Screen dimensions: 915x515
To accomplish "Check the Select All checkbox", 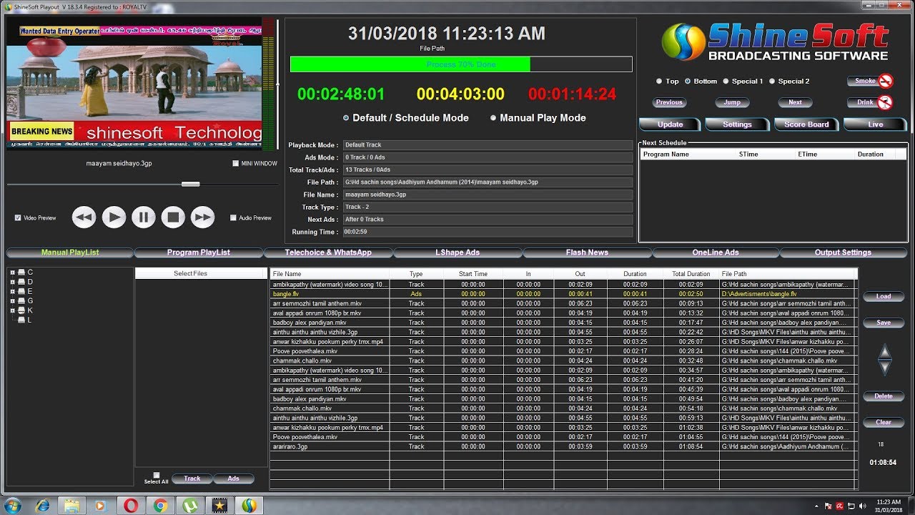I will click(157, 475).
